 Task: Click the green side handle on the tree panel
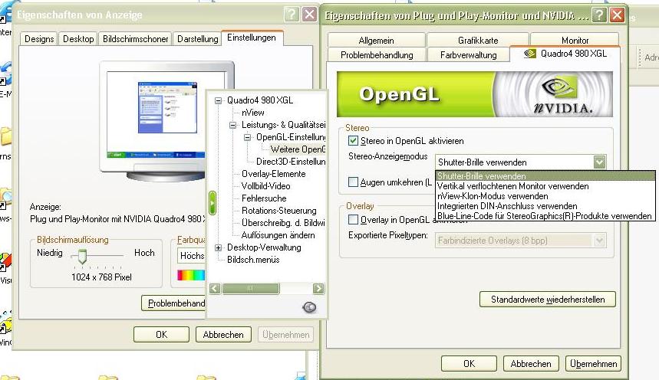[x=213, y=203]
